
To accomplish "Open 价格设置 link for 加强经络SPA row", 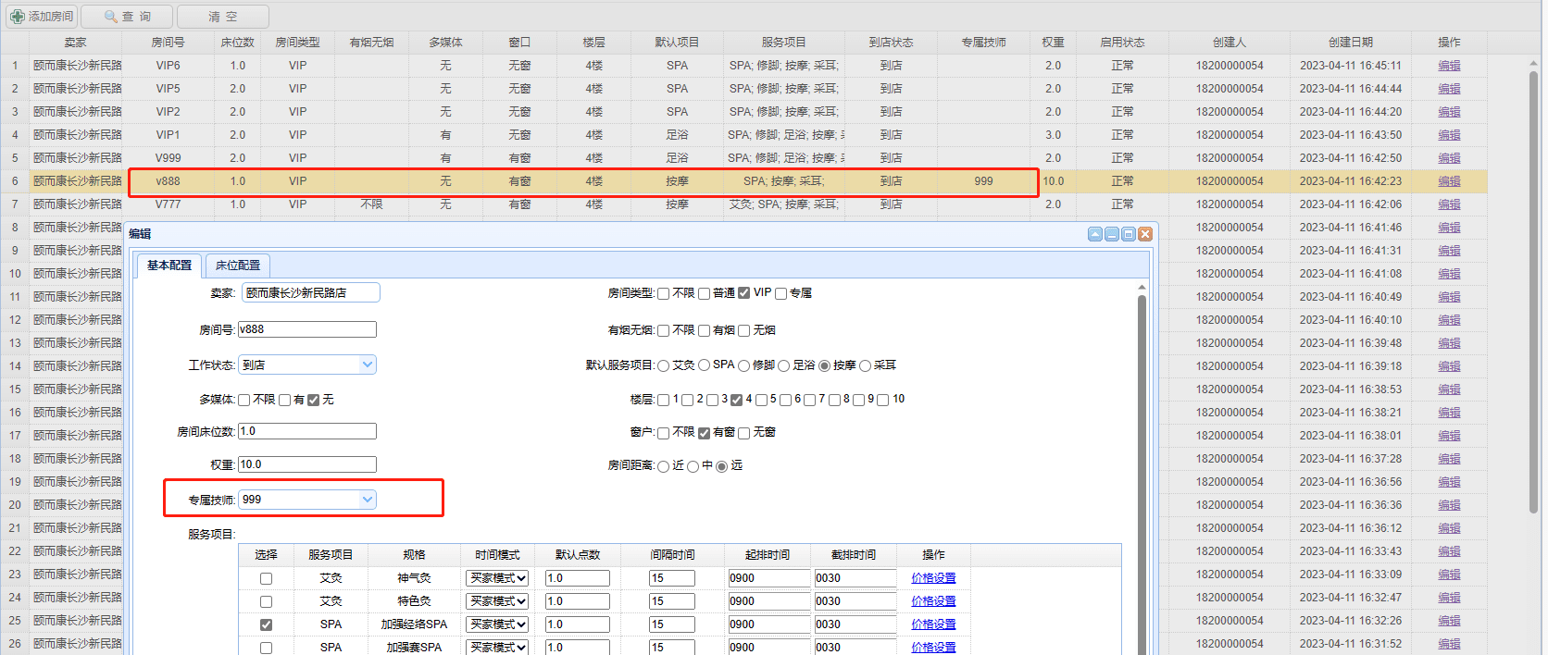I will point(933,624).
